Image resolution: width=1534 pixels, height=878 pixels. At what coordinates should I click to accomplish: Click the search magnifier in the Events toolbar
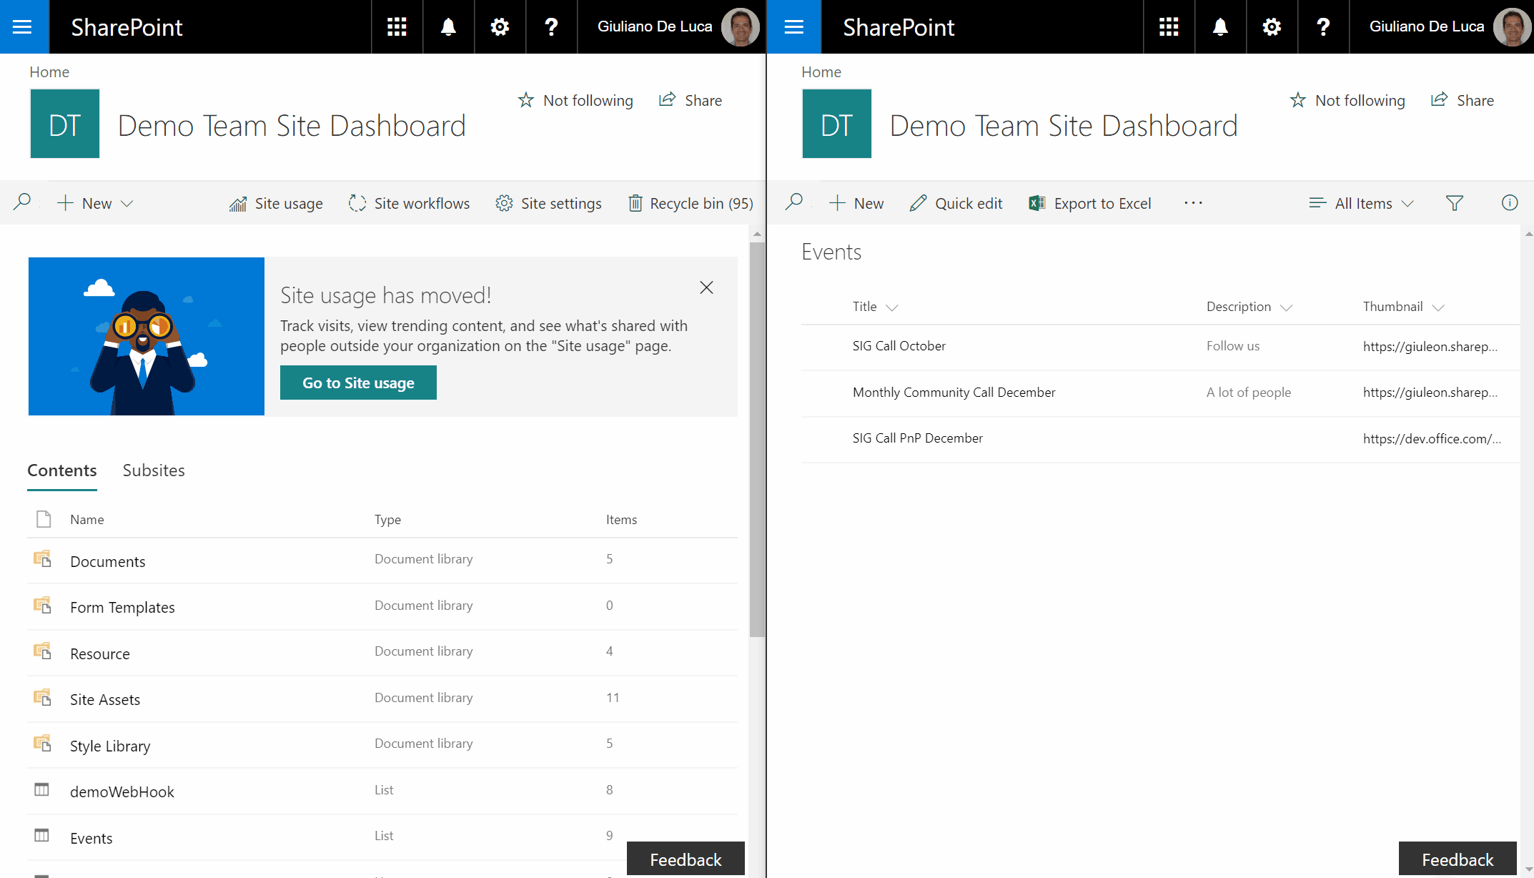793,202
